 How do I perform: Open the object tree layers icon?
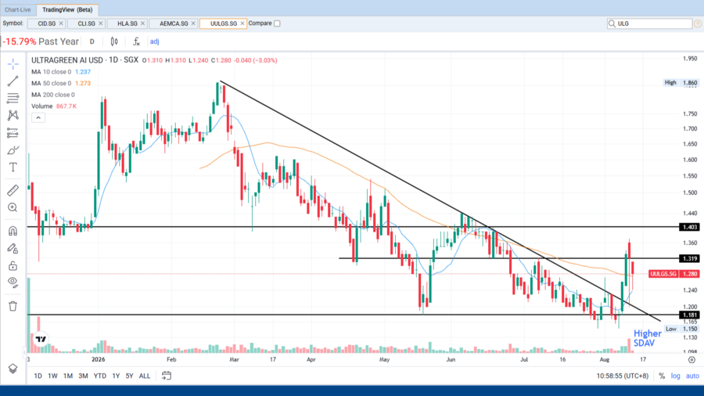tap(13, 369)
